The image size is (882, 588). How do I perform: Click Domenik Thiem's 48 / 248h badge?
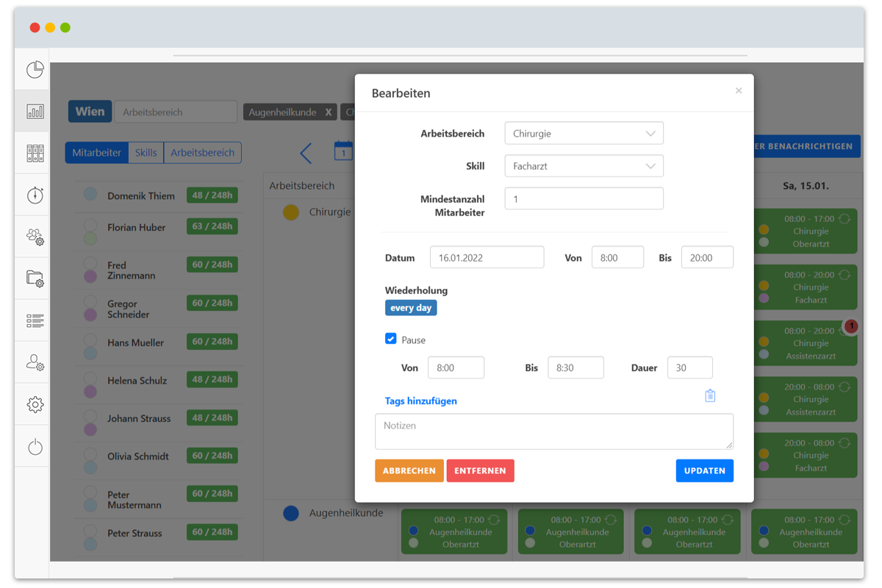click(x=212, y=195)
